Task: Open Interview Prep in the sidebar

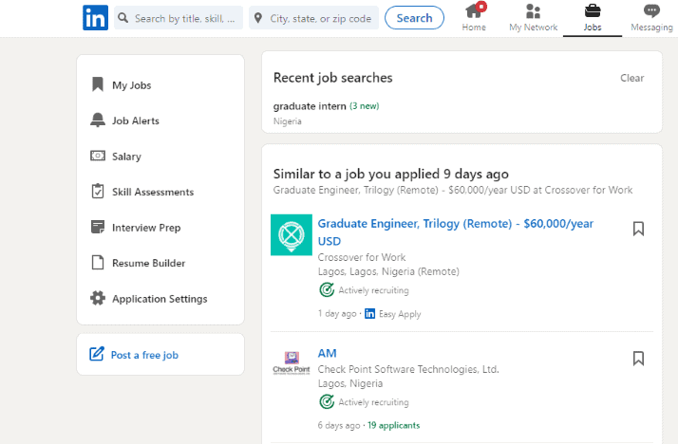Action: [x=146, y=228]
